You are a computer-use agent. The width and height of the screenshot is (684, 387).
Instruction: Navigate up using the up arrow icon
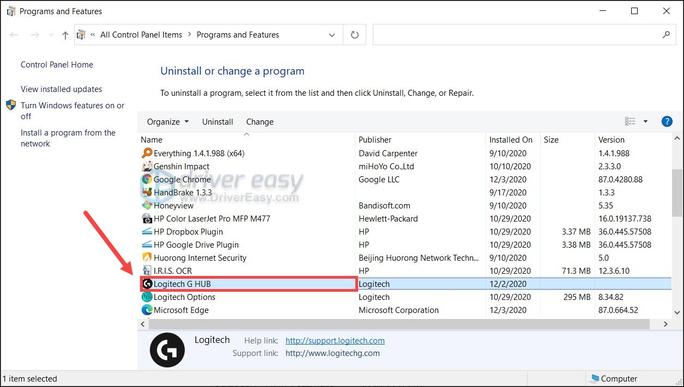pos(65,34)
